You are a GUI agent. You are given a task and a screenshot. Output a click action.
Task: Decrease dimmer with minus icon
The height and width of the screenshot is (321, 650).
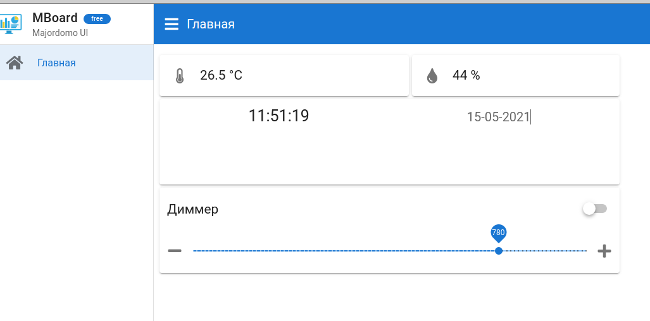coord(175,251)
